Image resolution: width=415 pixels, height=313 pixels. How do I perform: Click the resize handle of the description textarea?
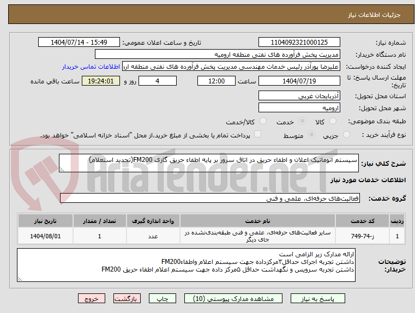point(62,170)
